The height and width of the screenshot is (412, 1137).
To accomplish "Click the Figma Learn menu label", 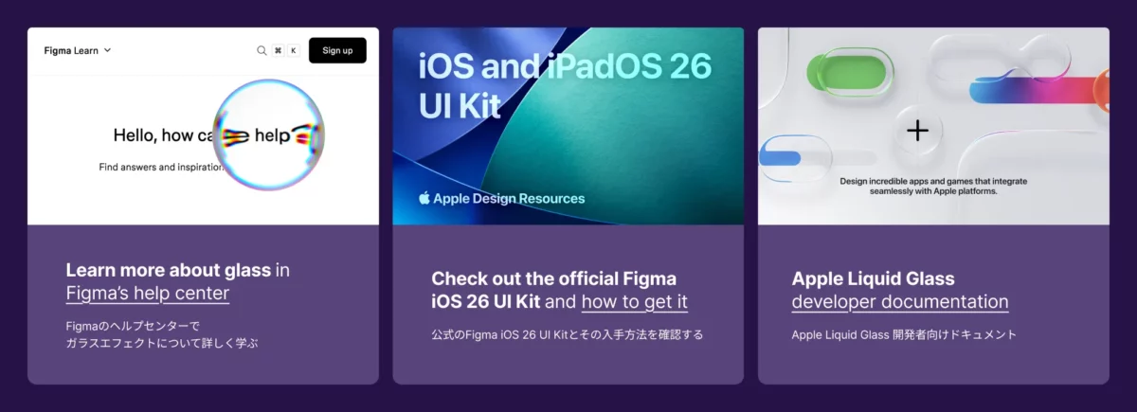I will tap(71, 50).
